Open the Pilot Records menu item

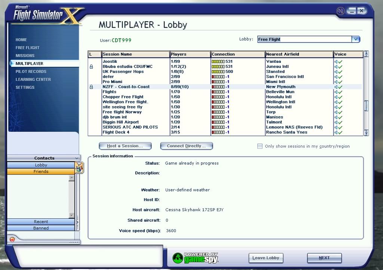pos(31,71)
